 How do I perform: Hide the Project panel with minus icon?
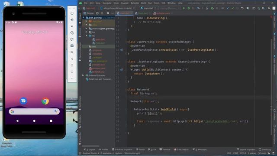tap(113, 13)
